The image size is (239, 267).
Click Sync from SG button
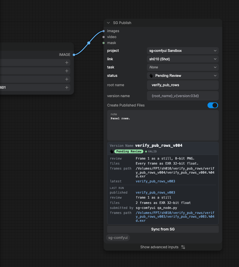[x=163, y=229]
